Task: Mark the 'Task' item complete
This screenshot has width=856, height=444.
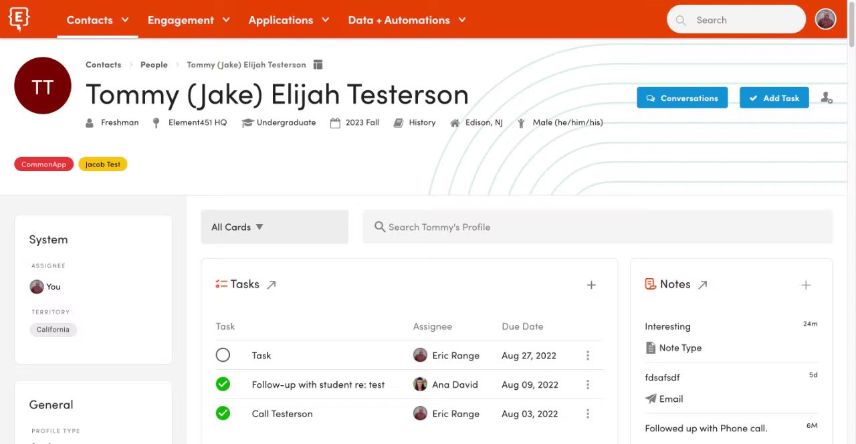Action: pyautogui.click(x=223, y=356)
